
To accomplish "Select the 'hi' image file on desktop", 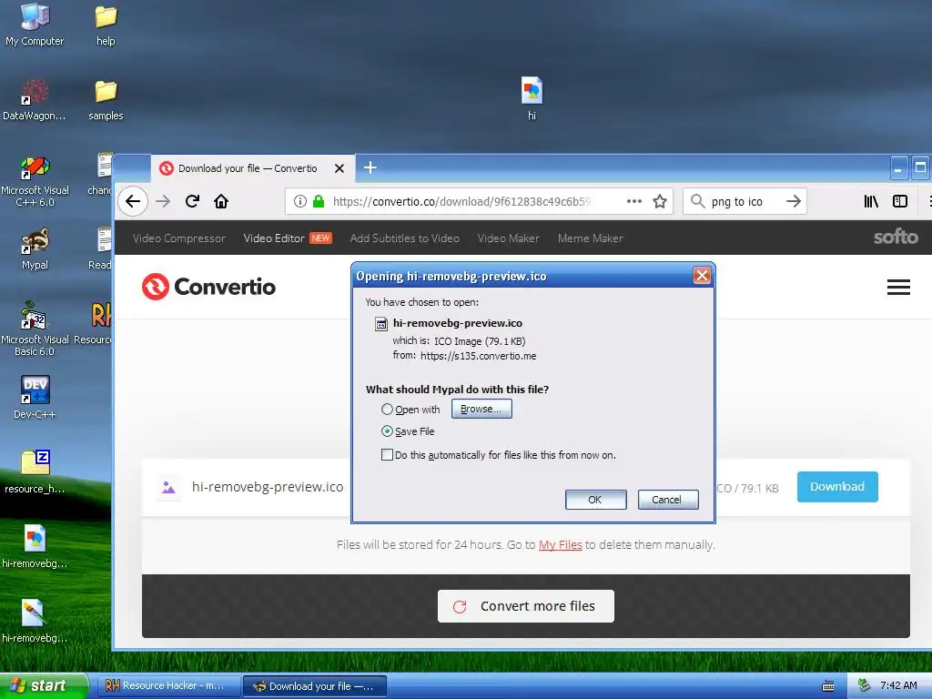I will pos(532,98).
